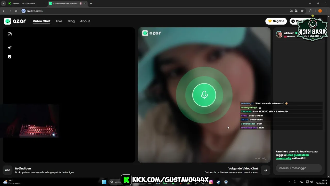
Task: Click the Beëindigen label
Action: (23, 168)
